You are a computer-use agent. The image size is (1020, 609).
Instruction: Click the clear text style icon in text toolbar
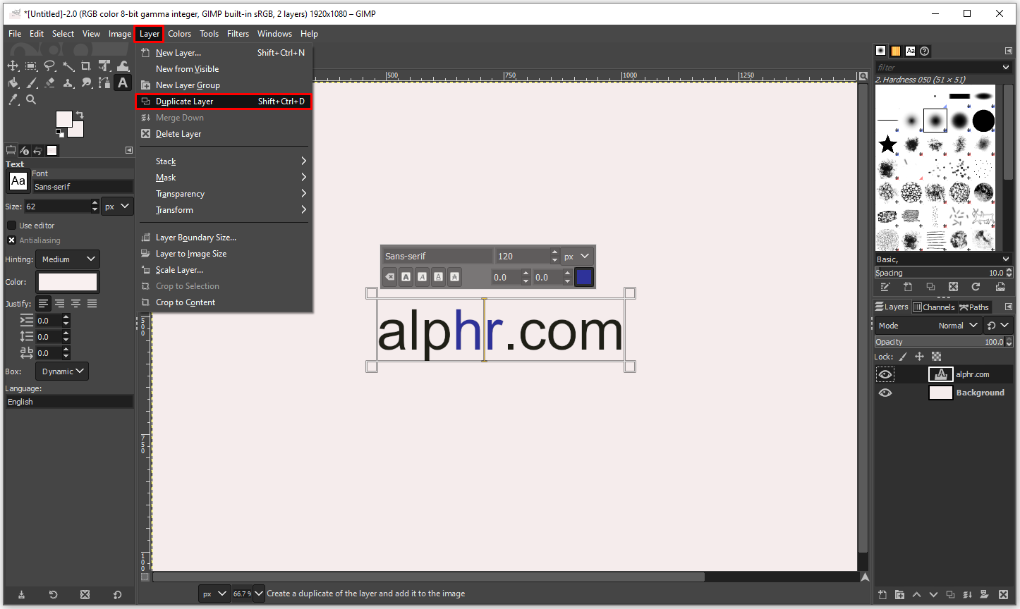pyautogui.click(x=390, y=277)
